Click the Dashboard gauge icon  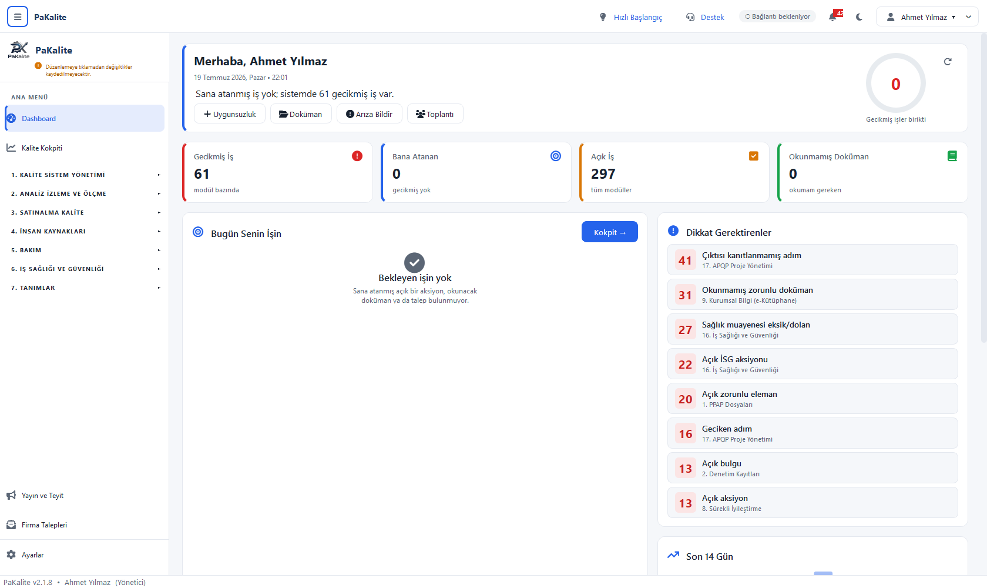point(11,118)
